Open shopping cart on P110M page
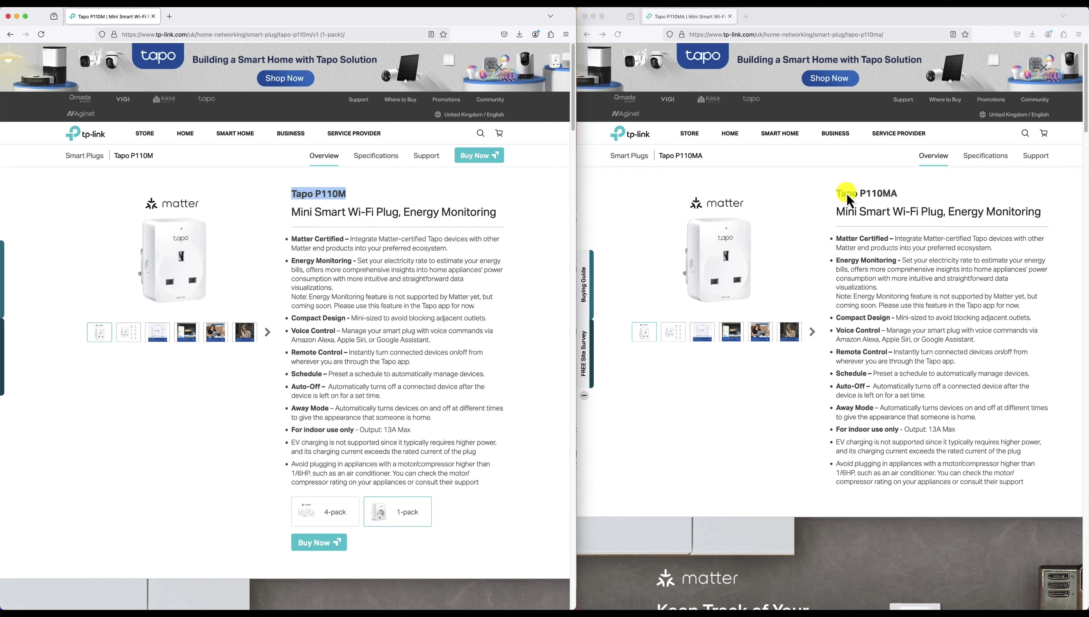 click(x=499, y=133)
